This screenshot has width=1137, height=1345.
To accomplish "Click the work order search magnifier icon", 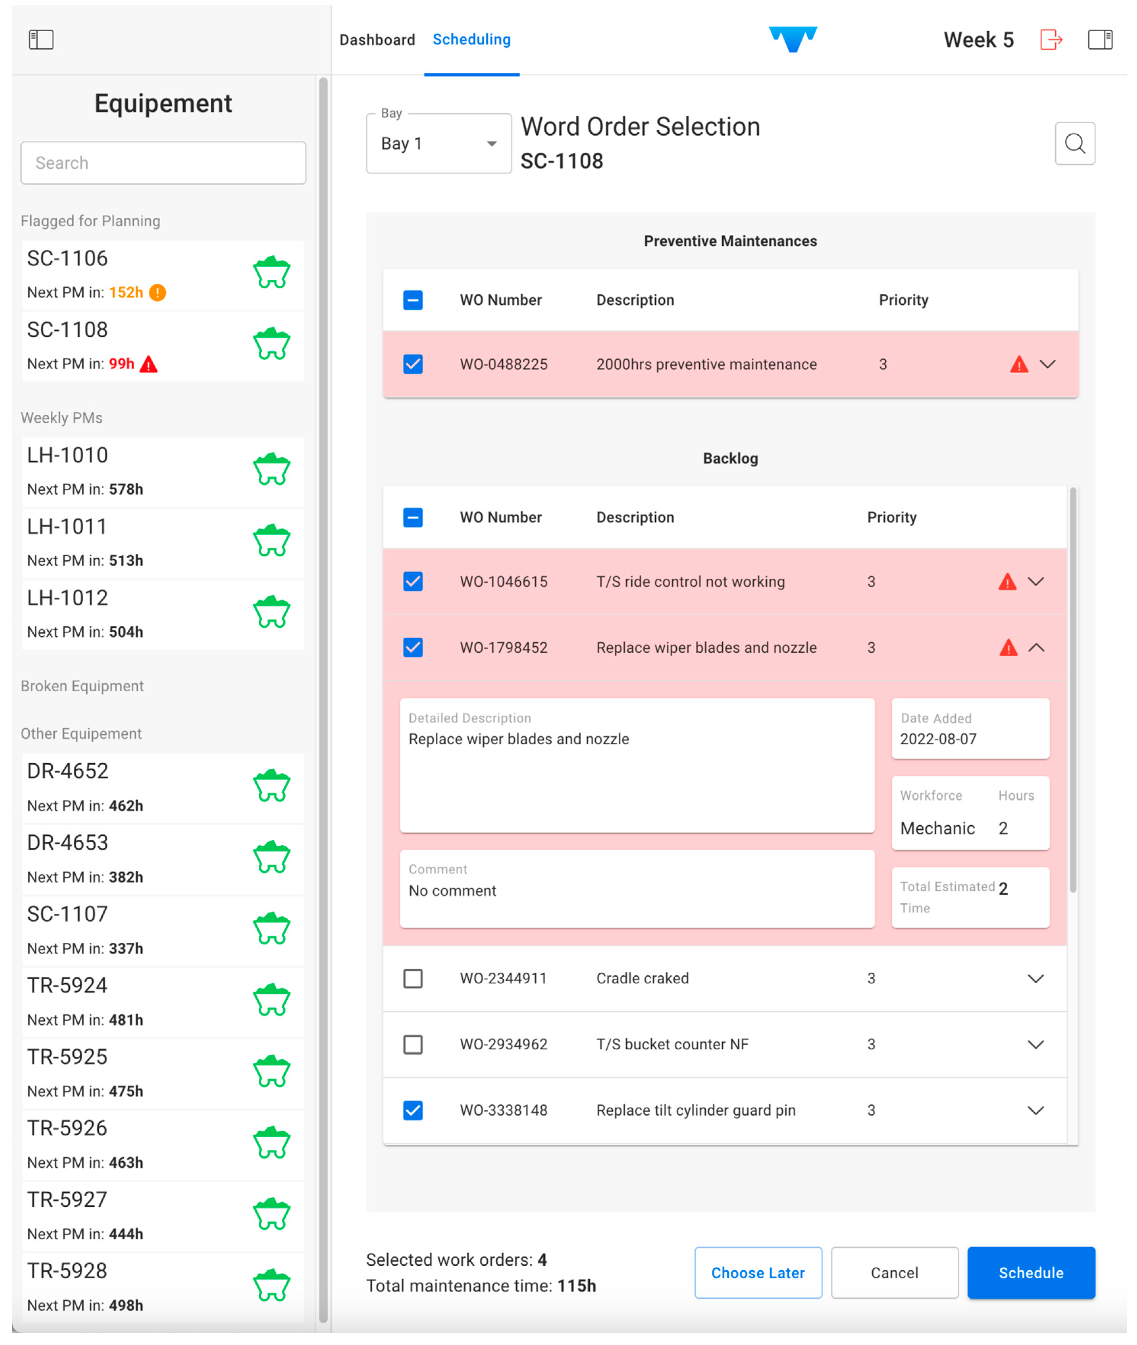I will [1074, 143].
